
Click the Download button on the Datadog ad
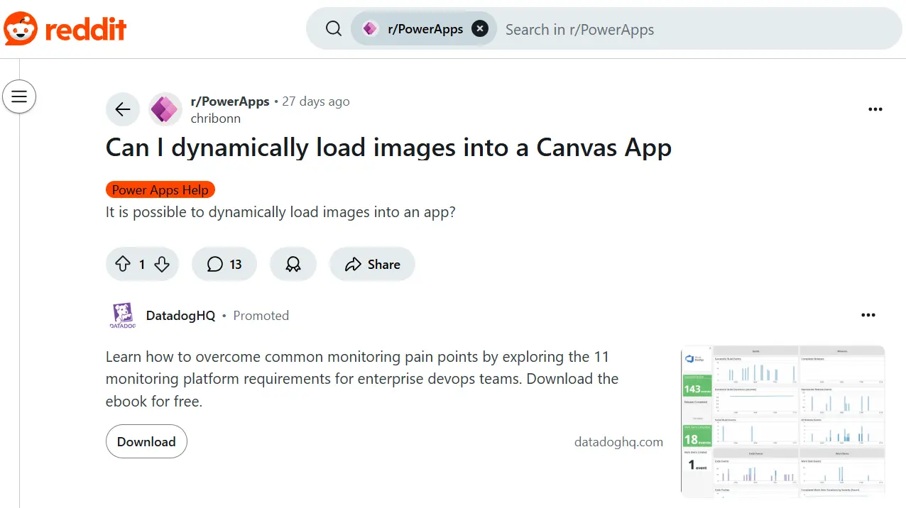pyautogui.click(x=146, y=441)
